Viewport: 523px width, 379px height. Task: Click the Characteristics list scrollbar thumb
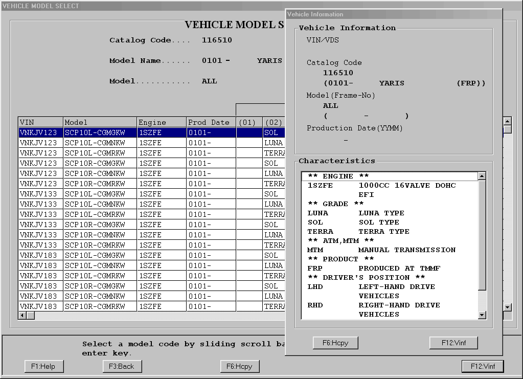point(482,235)
